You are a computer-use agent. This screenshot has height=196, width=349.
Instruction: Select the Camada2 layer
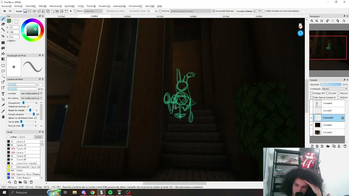coord(327,132)
